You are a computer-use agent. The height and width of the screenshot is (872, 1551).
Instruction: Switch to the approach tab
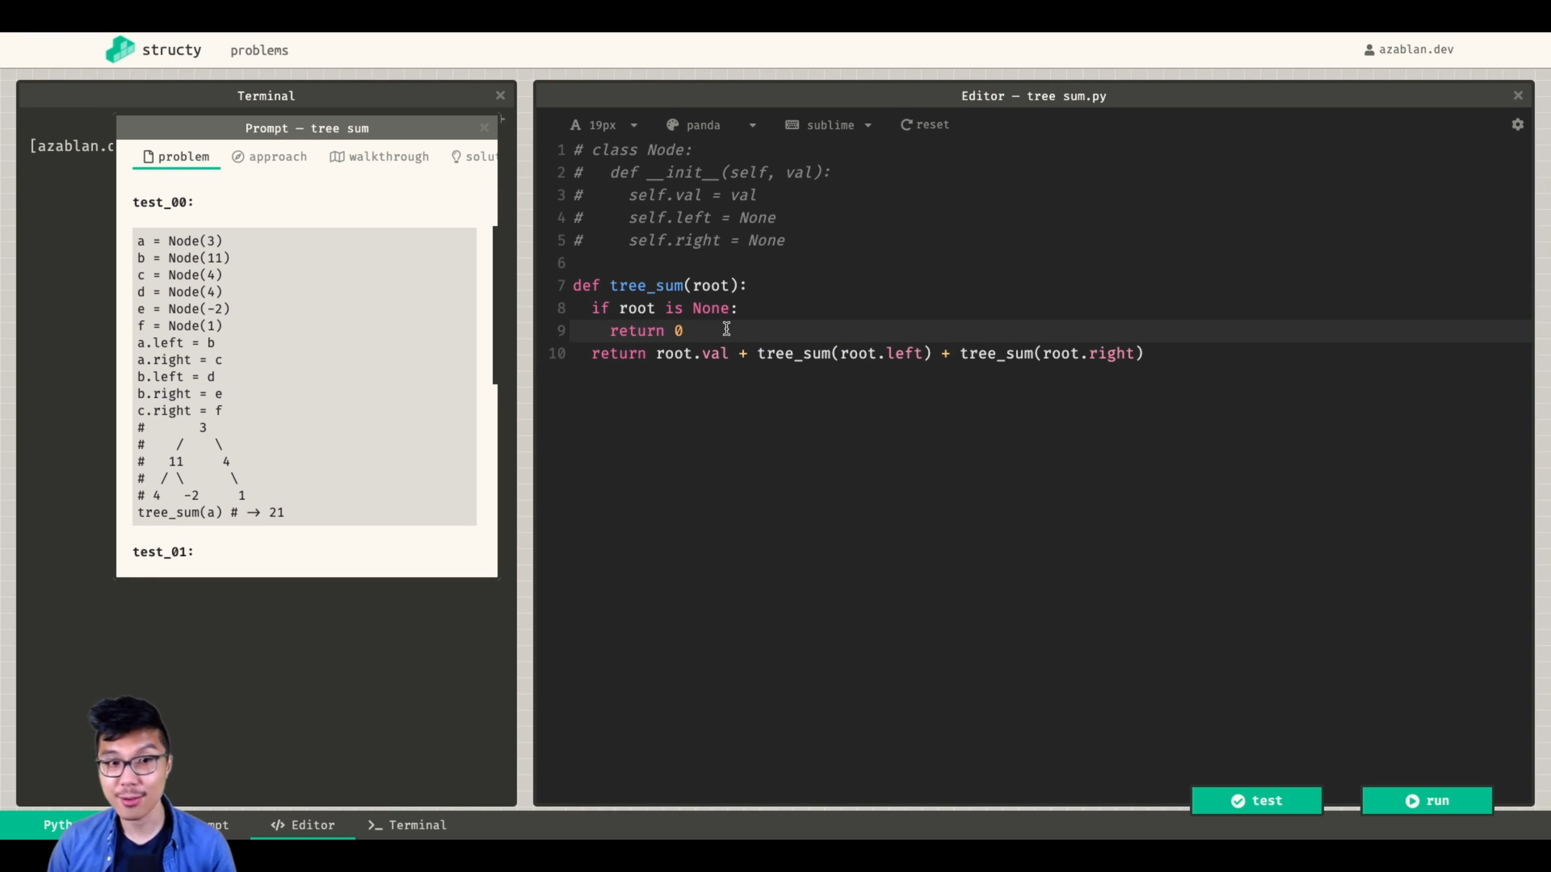tap(269, 157)
